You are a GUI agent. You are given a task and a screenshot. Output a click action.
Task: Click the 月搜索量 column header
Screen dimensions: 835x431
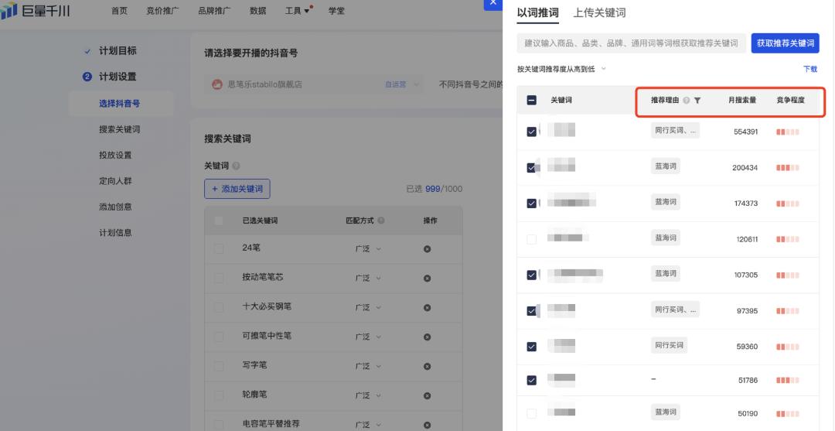pyautogui.click(x=741, y=100)
